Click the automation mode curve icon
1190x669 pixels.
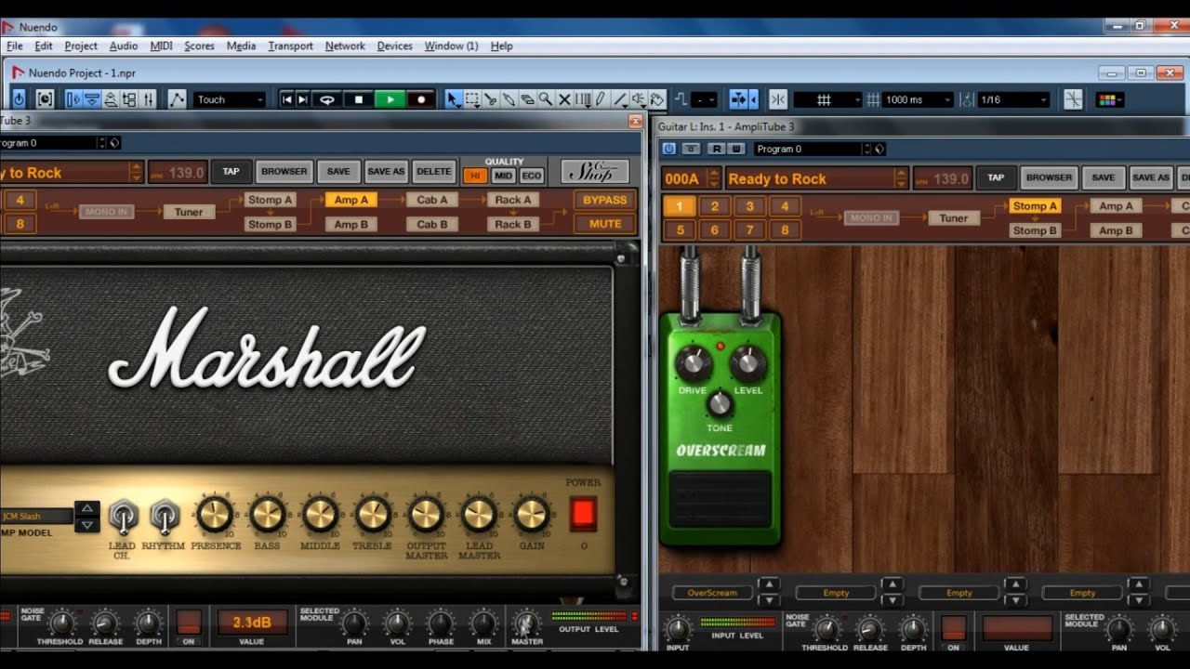click(178, 99)
